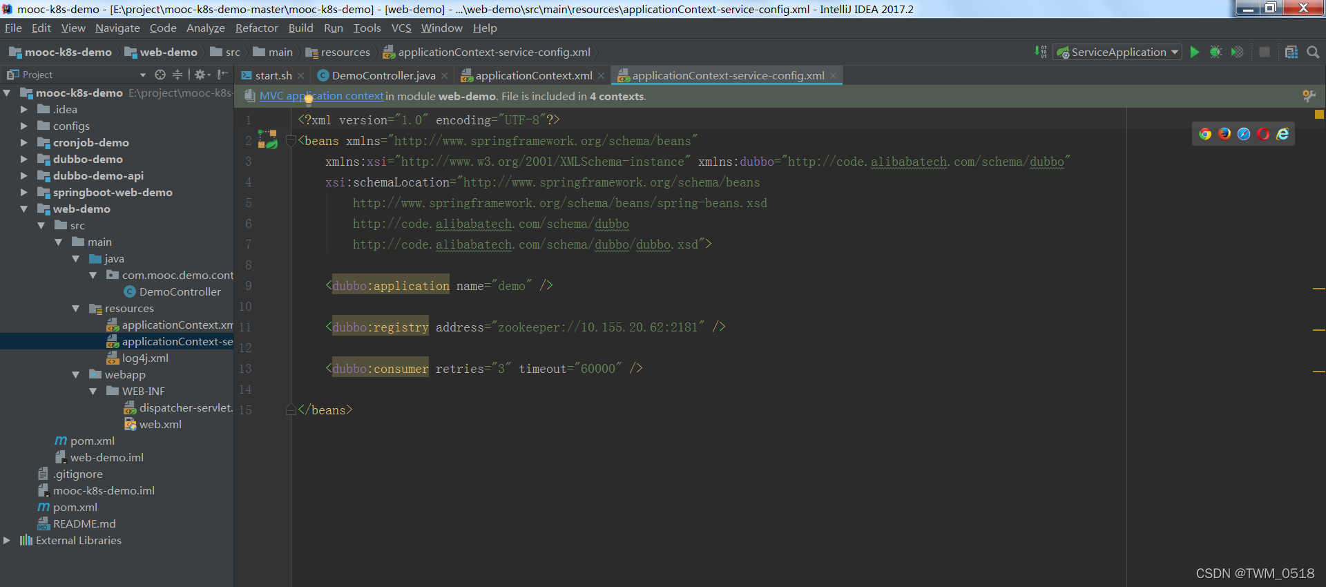This screenshot has width=1326, height=587.
Task: Click the yellow inspection status square
Action: [x=1319, y=115]
